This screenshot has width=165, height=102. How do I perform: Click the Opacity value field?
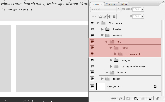click(x=137, y=9)
